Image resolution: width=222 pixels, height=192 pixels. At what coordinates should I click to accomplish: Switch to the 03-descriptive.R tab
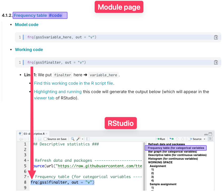coord(34,134)
